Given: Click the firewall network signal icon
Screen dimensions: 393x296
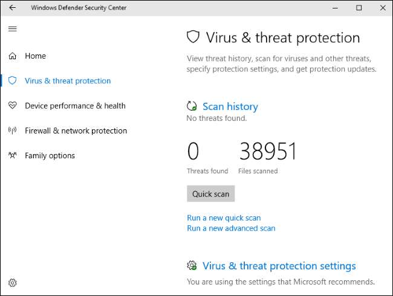Looking at the screenshot, I should point(13,130).
